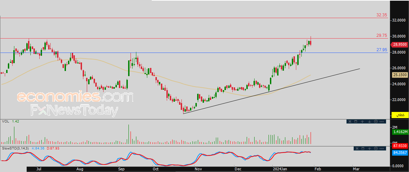Click the 32.0000 price axis label
The height and width of the screenshot is (172, 409).
tap(399, 20)
